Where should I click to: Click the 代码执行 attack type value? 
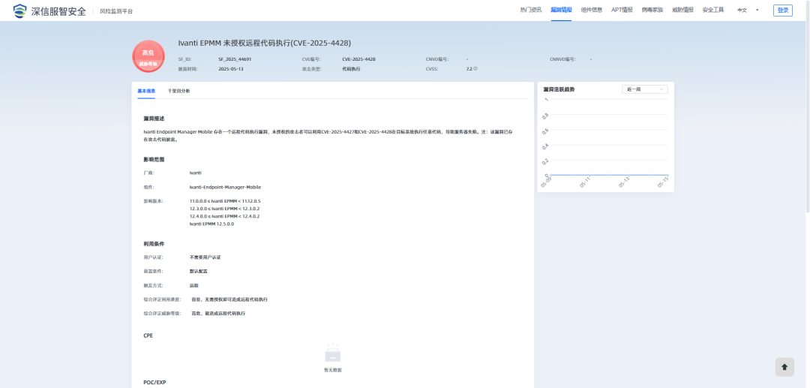coord(351,69)
